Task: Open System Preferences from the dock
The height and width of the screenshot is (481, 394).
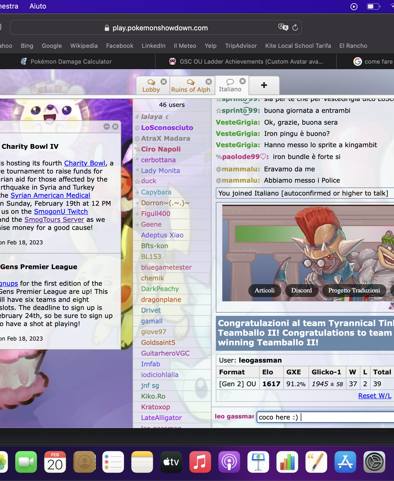Action: [x=374, y=462]
